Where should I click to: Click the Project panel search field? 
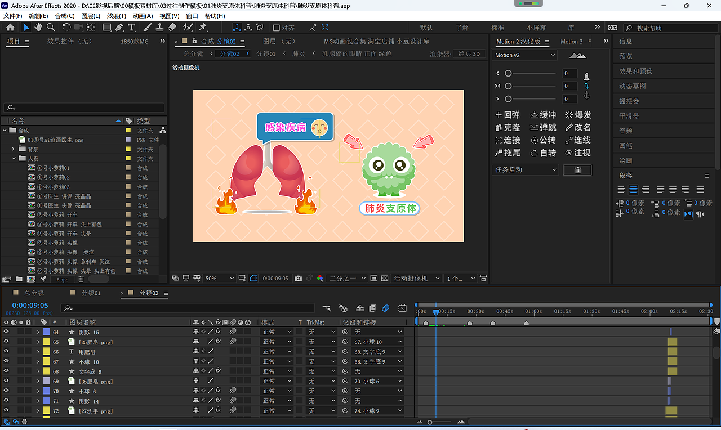tap(84, 107)
